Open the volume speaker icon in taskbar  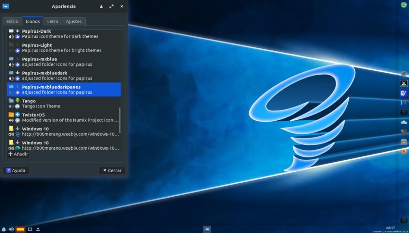coord(12,230)
